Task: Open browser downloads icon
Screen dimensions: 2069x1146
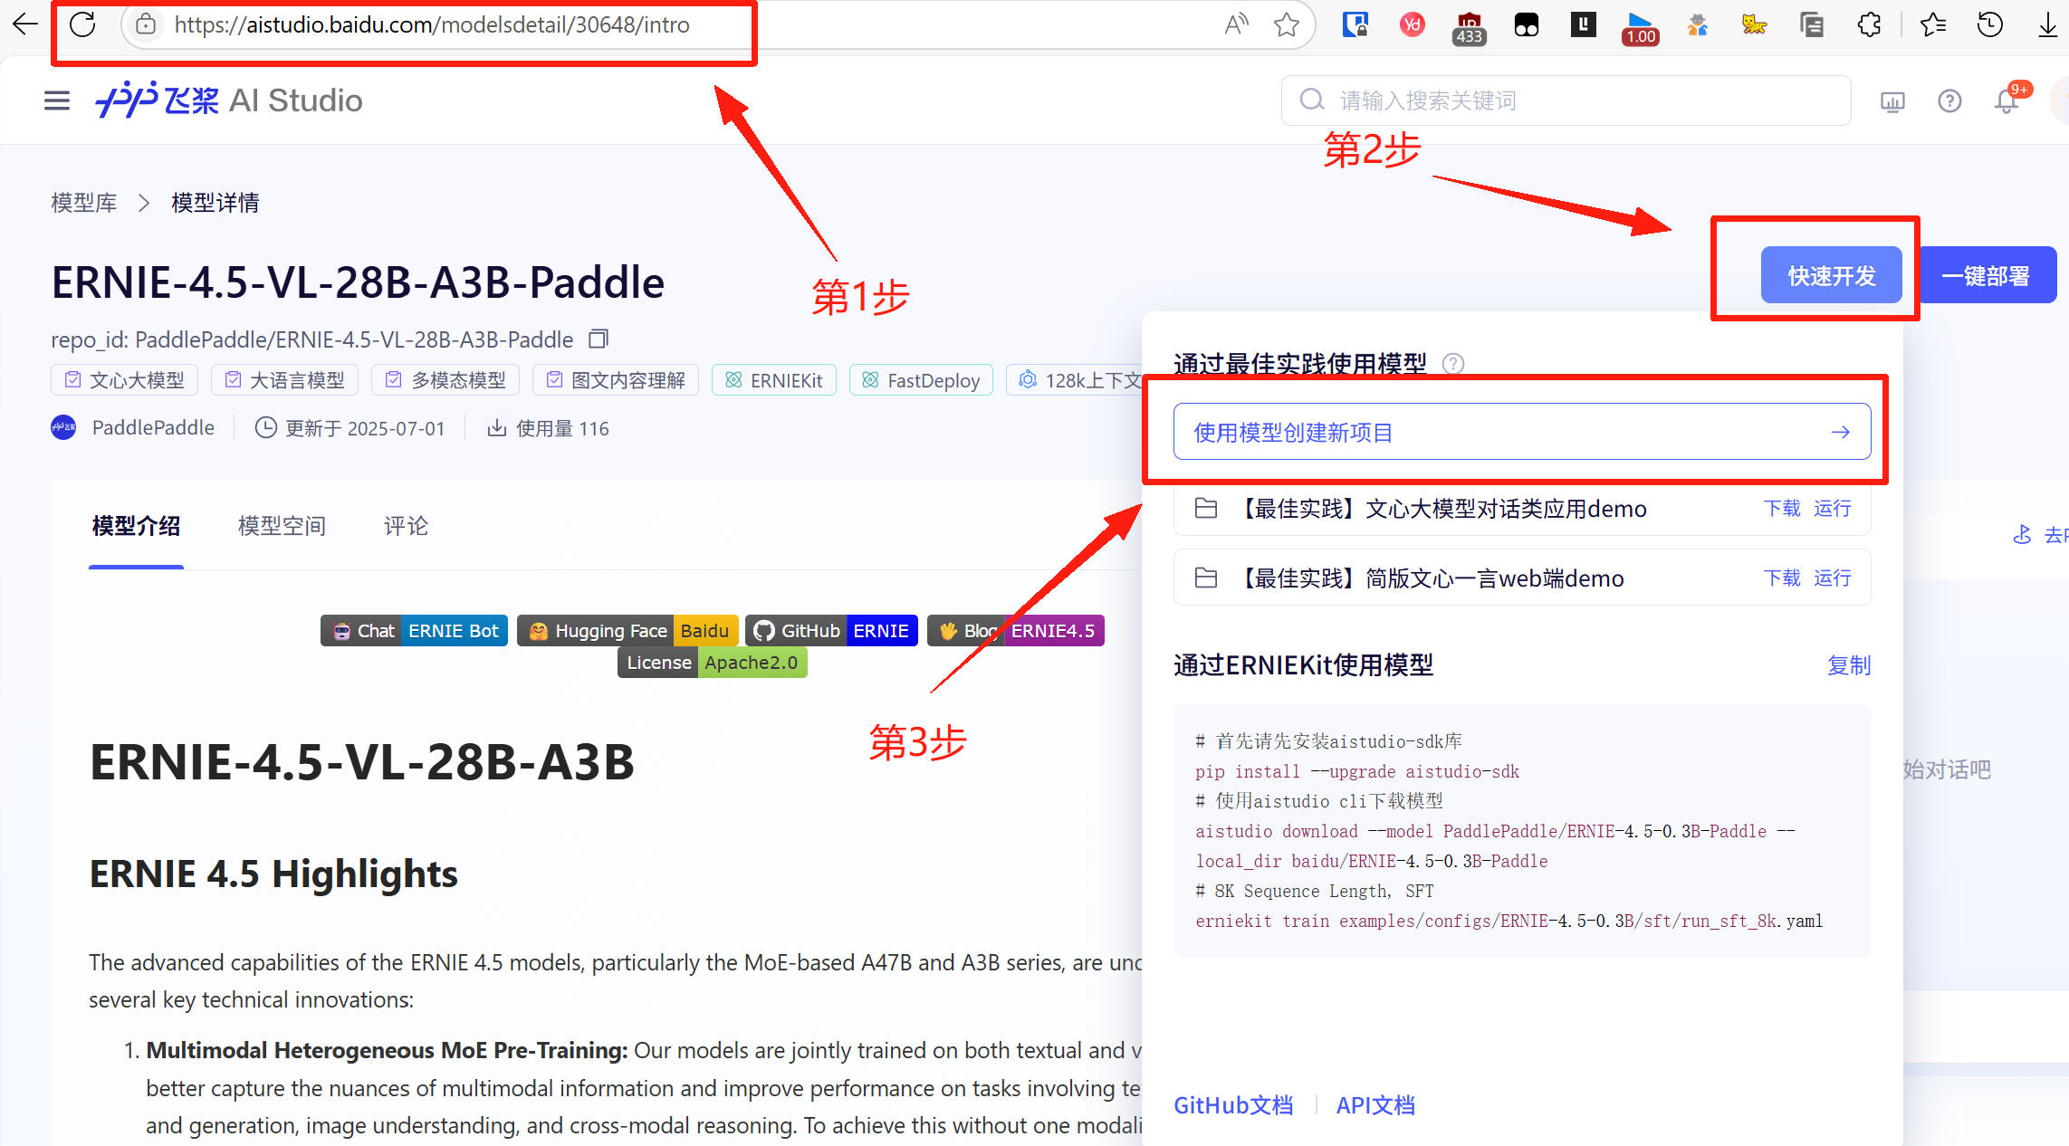Action: pyautogui.click(x=2048, y=24)
